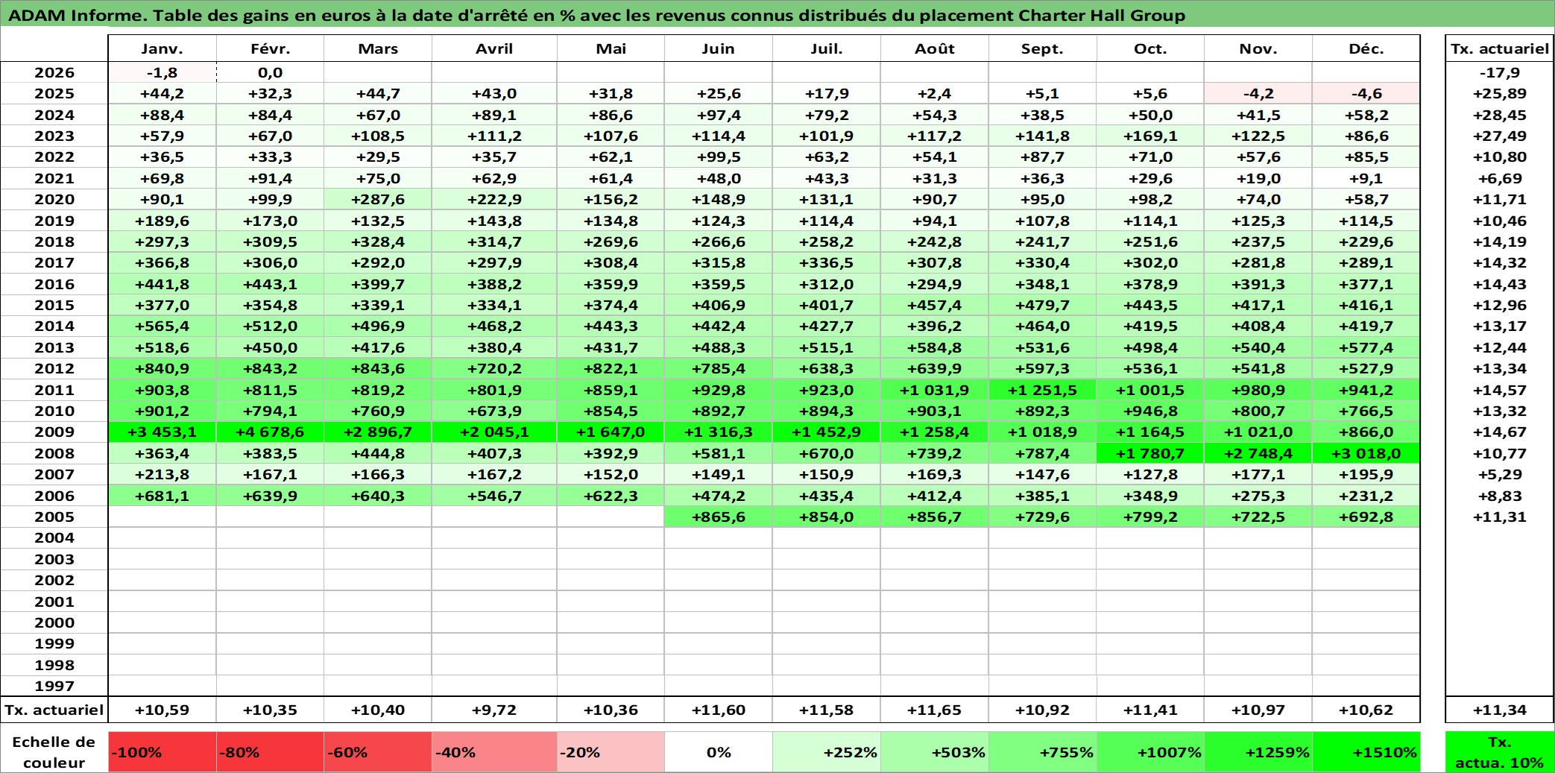This screenshot has width=1555, height=773.
Task: Select the +3 018,0 cell in 2008
Action: pyautogui.click(x=1366, y=453)
